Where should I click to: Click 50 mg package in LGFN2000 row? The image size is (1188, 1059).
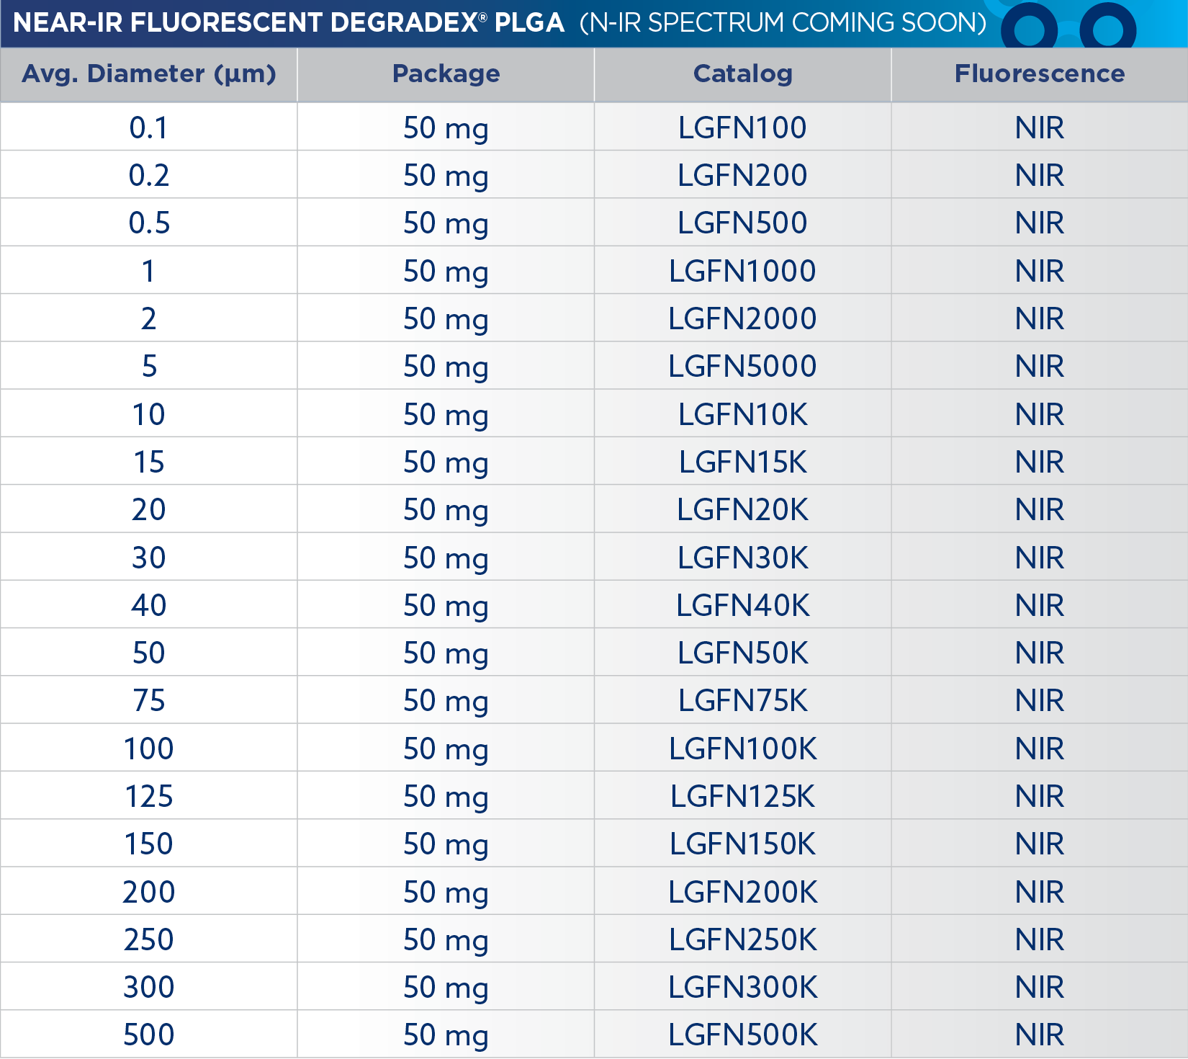click(x=446, y=320)
